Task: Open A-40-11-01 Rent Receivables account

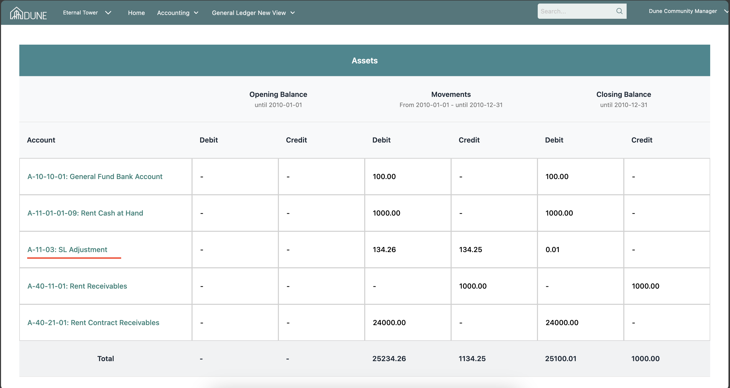Action: 77,286
